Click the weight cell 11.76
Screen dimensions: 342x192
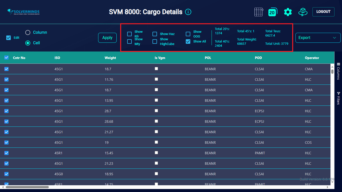pyautogui.click(x=109, y=79)
